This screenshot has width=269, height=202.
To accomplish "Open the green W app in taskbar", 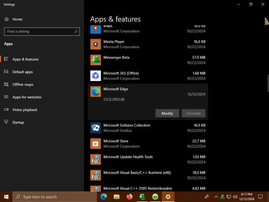I will (155, 197).
